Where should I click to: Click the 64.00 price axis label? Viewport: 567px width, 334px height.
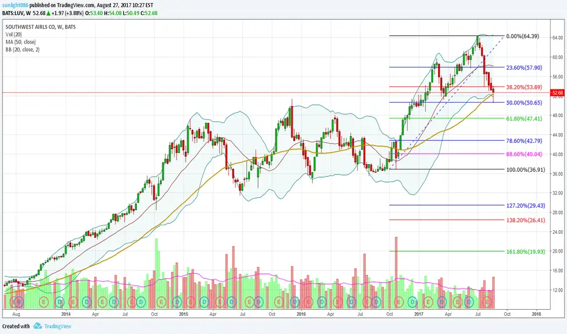[x=557, y=38]
